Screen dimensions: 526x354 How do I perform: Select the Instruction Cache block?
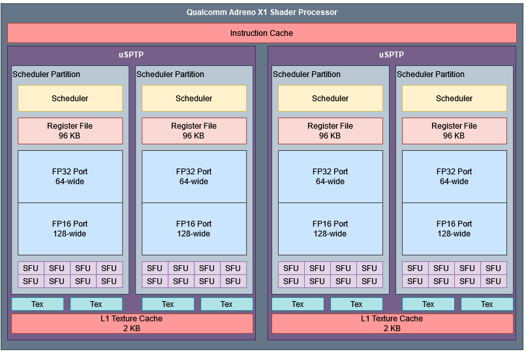[x=262, y=33]
